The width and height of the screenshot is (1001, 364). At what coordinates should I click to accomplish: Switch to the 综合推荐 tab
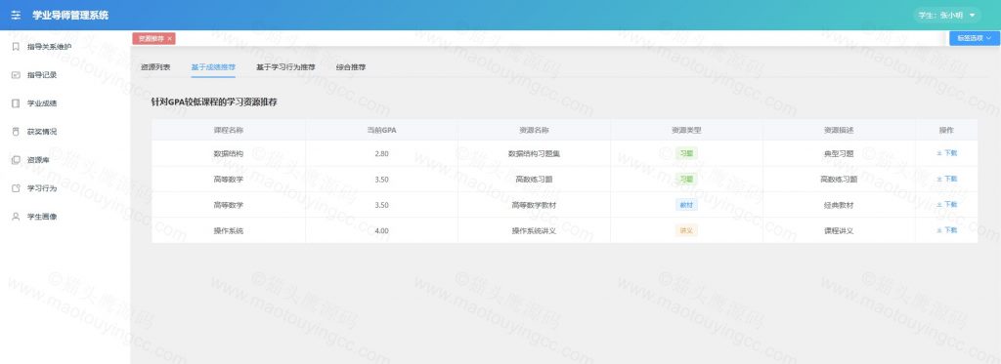351,67
